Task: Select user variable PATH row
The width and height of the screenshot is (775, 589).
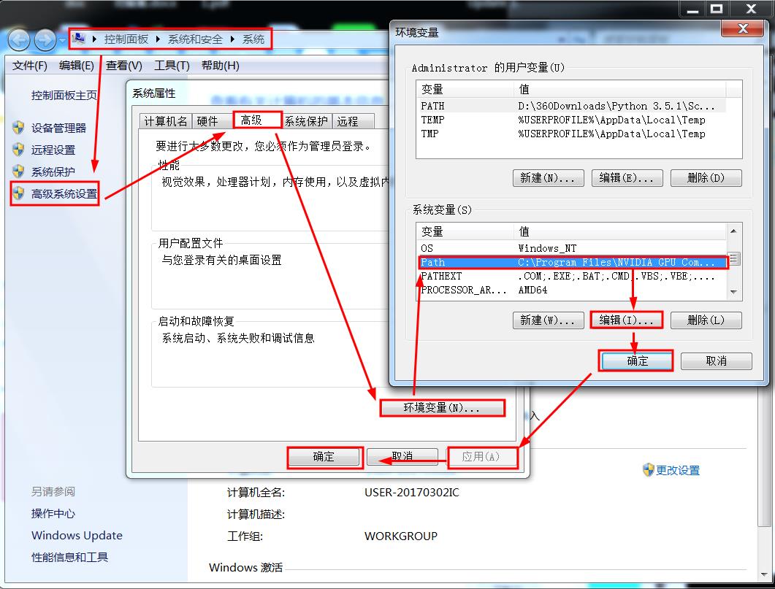Action: (x=572, y=106)
